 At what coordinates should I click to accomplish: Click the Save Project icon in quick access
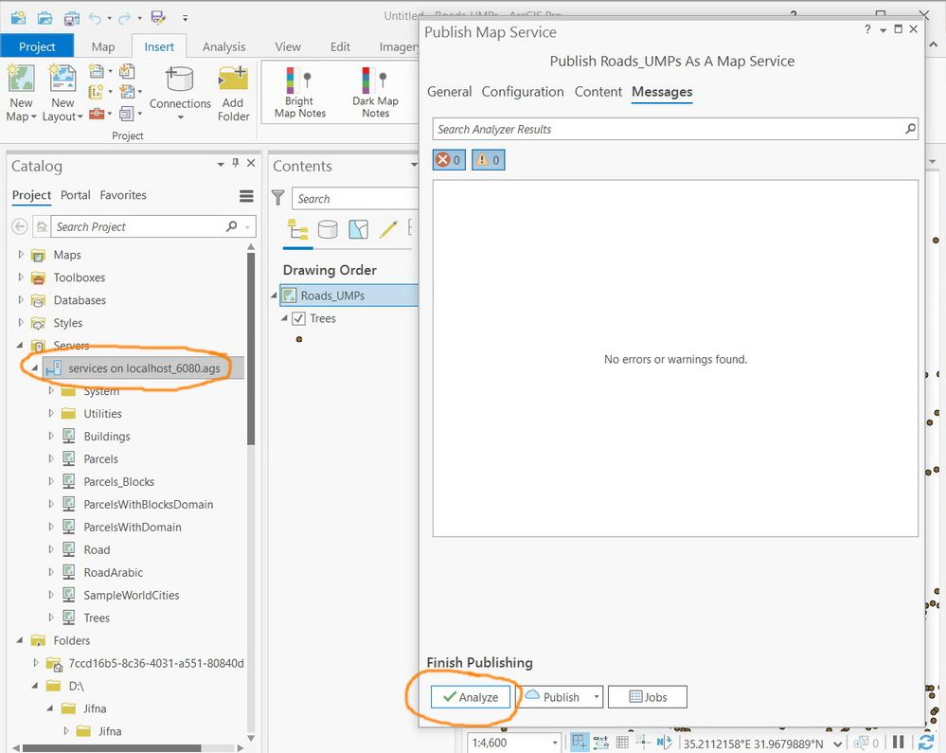[72, 17]
